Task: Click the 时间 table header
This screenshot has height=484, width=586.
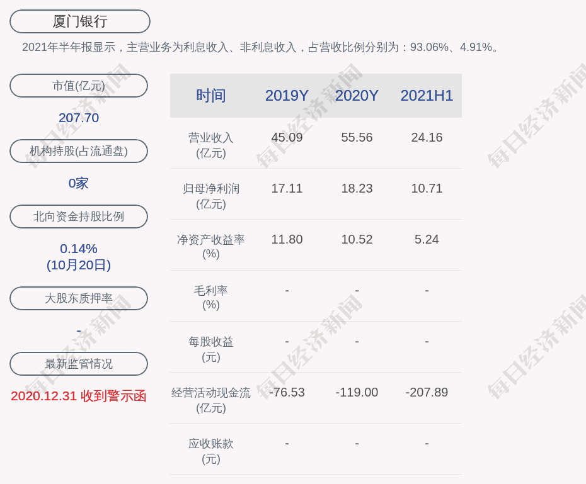Action: [210, 96]
